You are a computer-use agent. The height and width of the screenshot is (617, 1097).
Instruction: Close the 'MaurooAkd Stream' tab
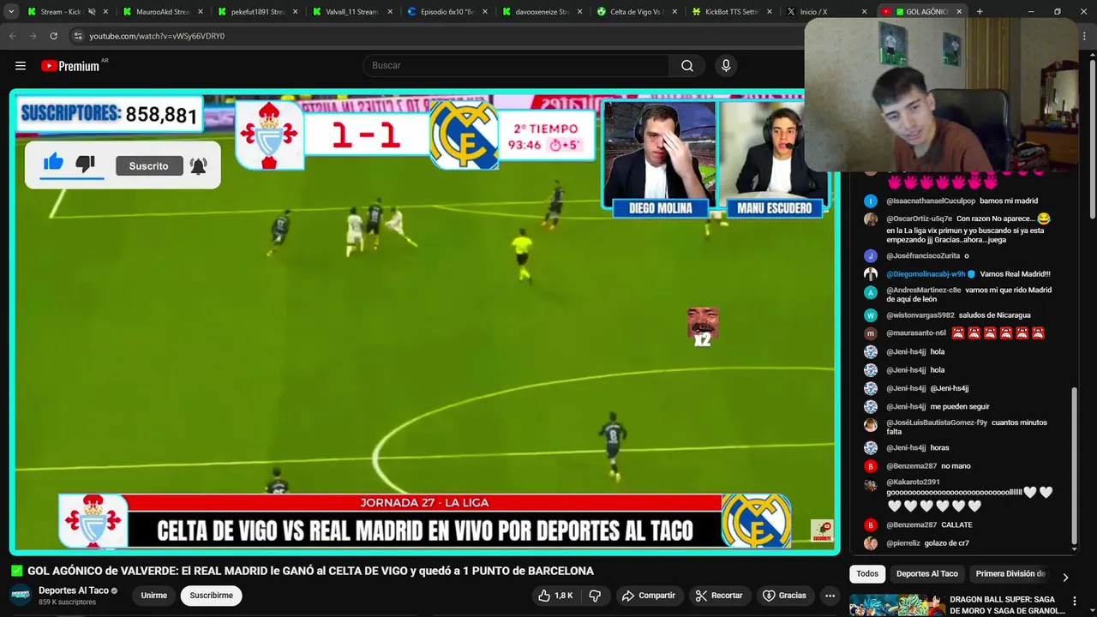pos(201,12)
